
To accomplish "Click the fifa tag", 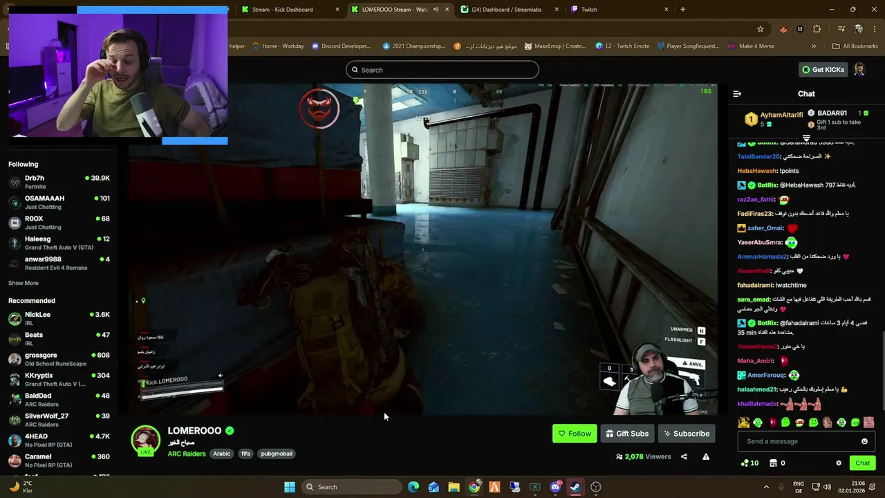I will tap(245, 454).
